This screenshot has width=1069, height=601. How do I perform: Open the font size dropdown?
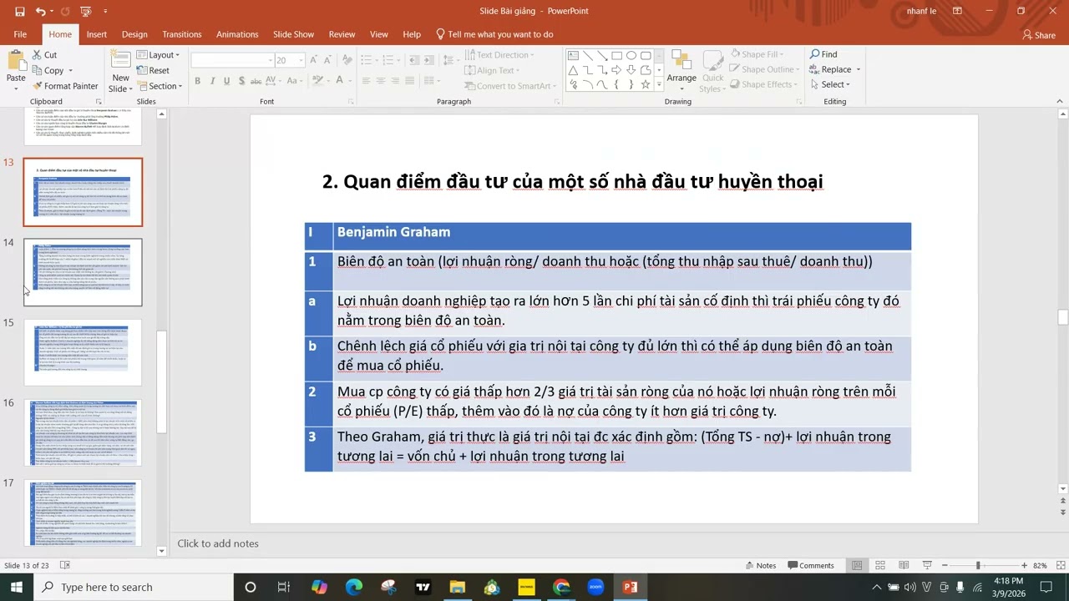[x=301, y=60]
